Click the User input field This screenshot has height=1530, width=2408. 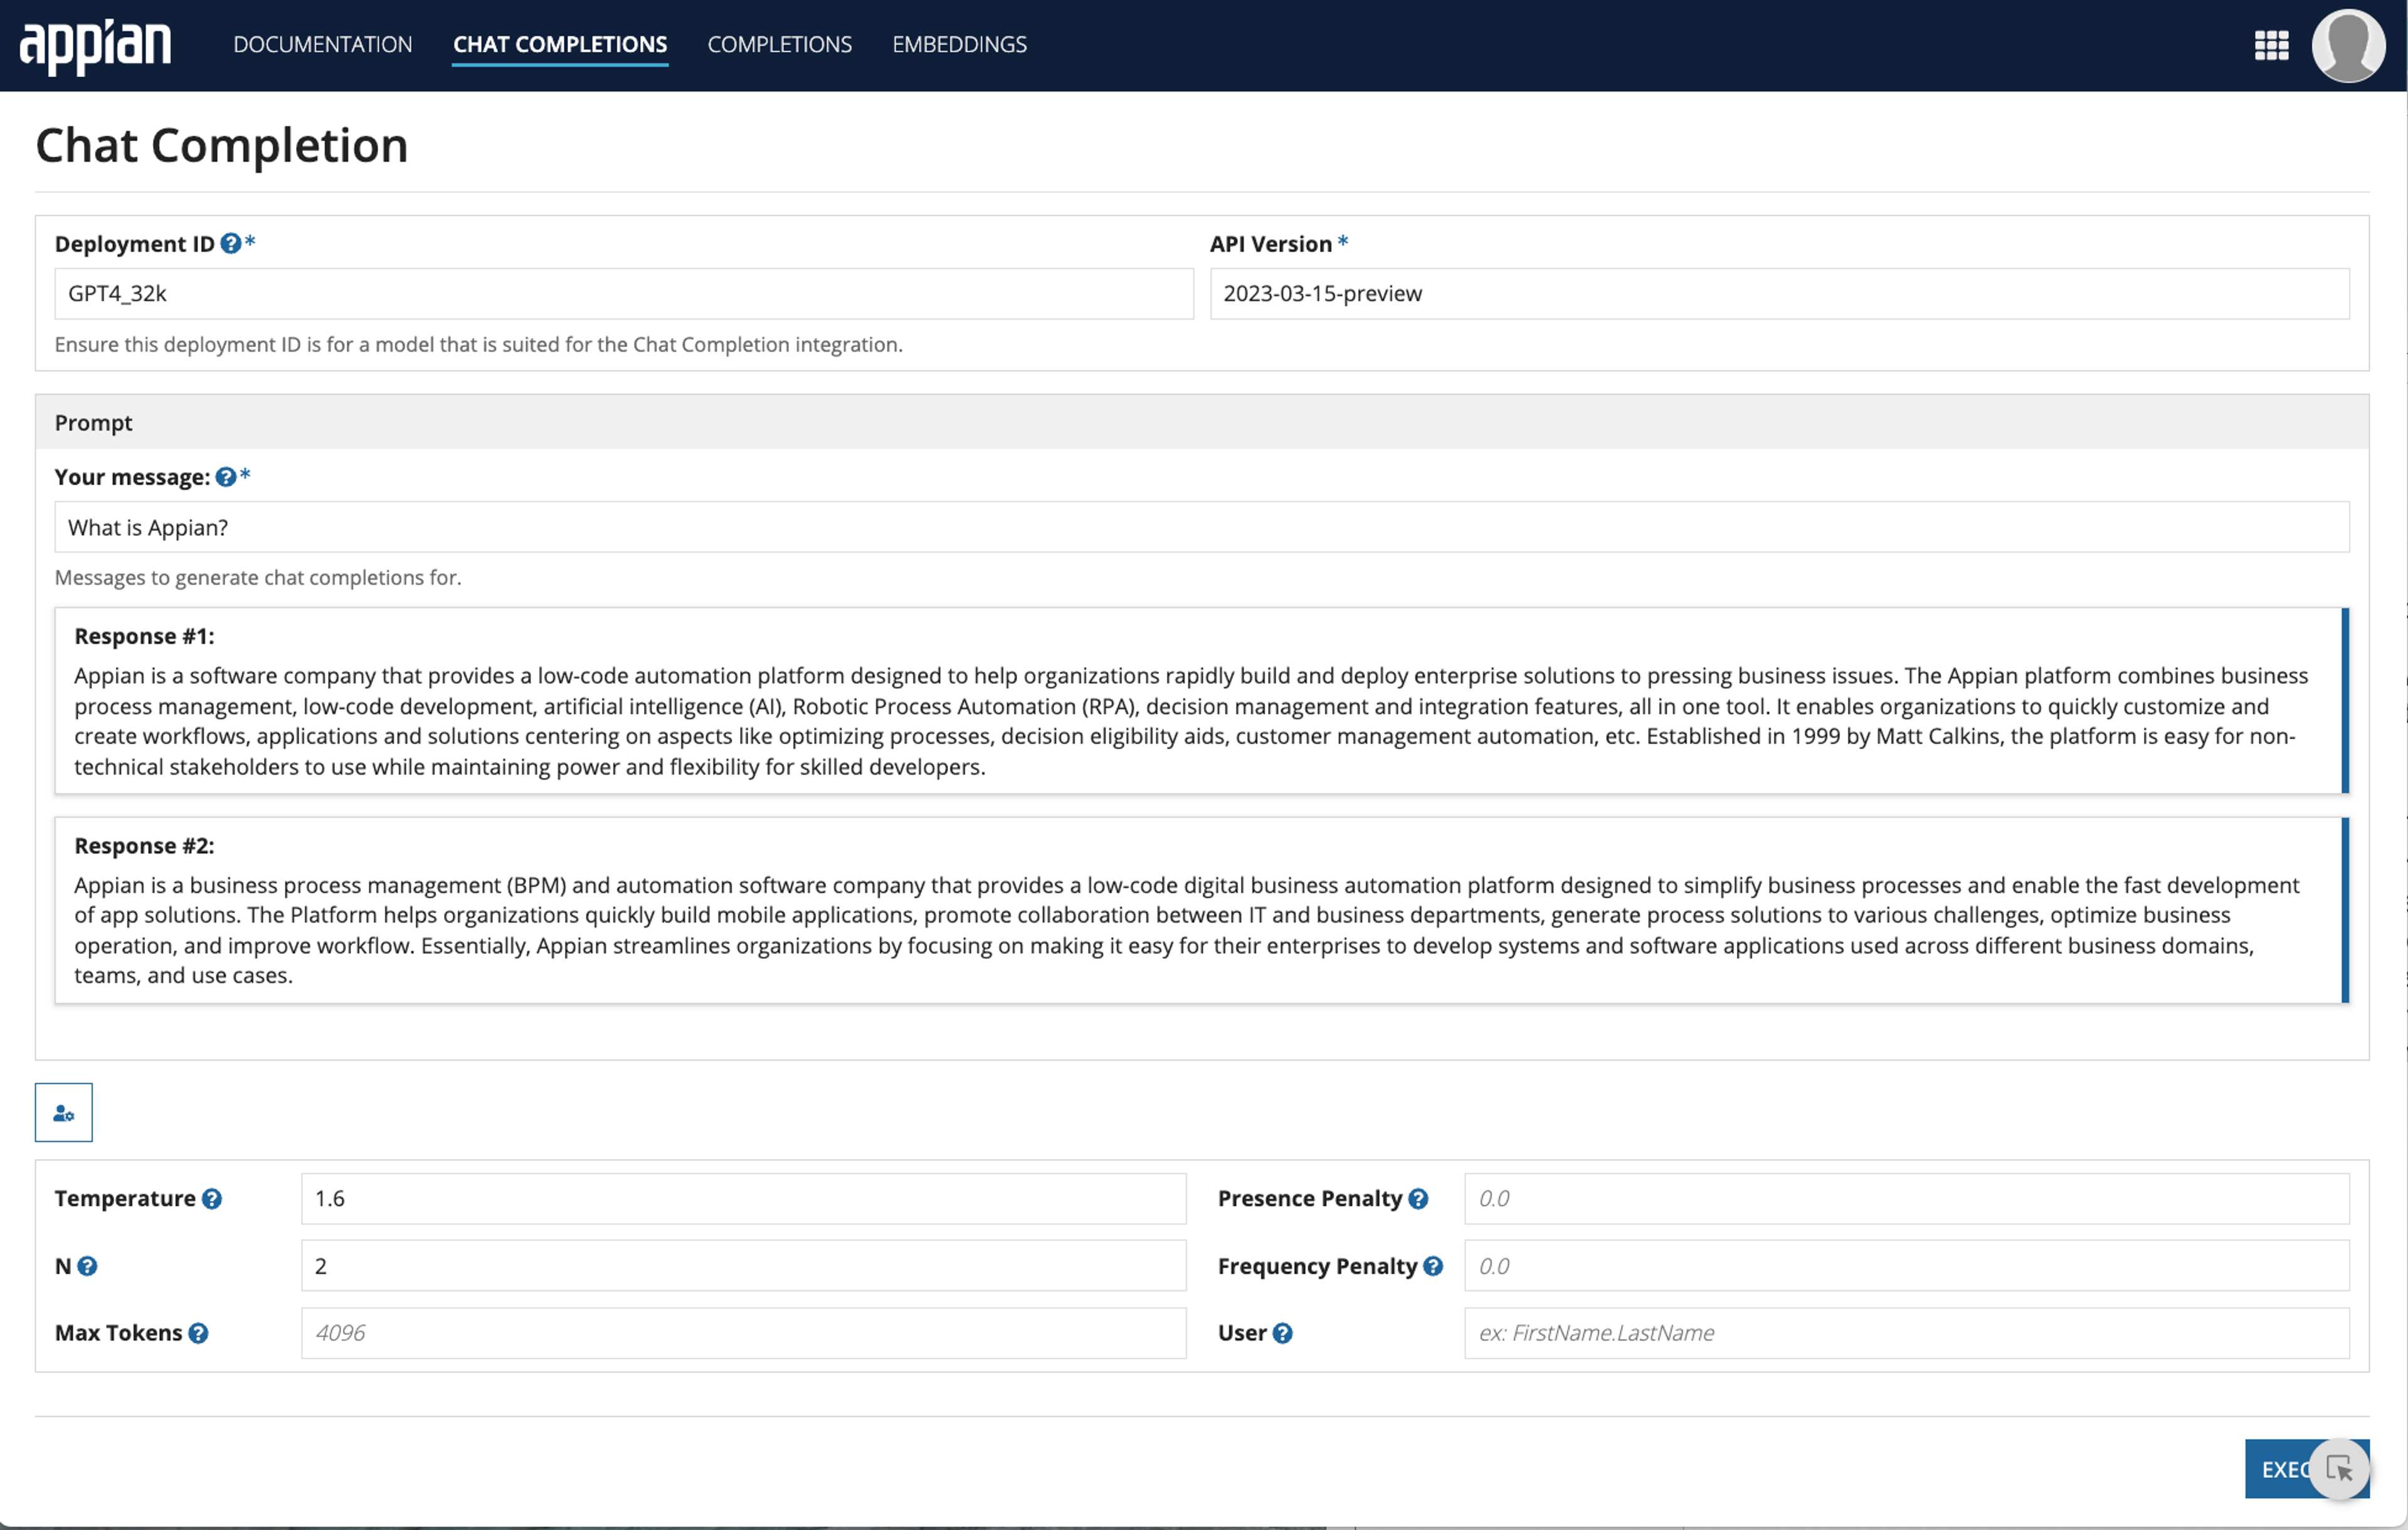(x=1907, y=1333)
